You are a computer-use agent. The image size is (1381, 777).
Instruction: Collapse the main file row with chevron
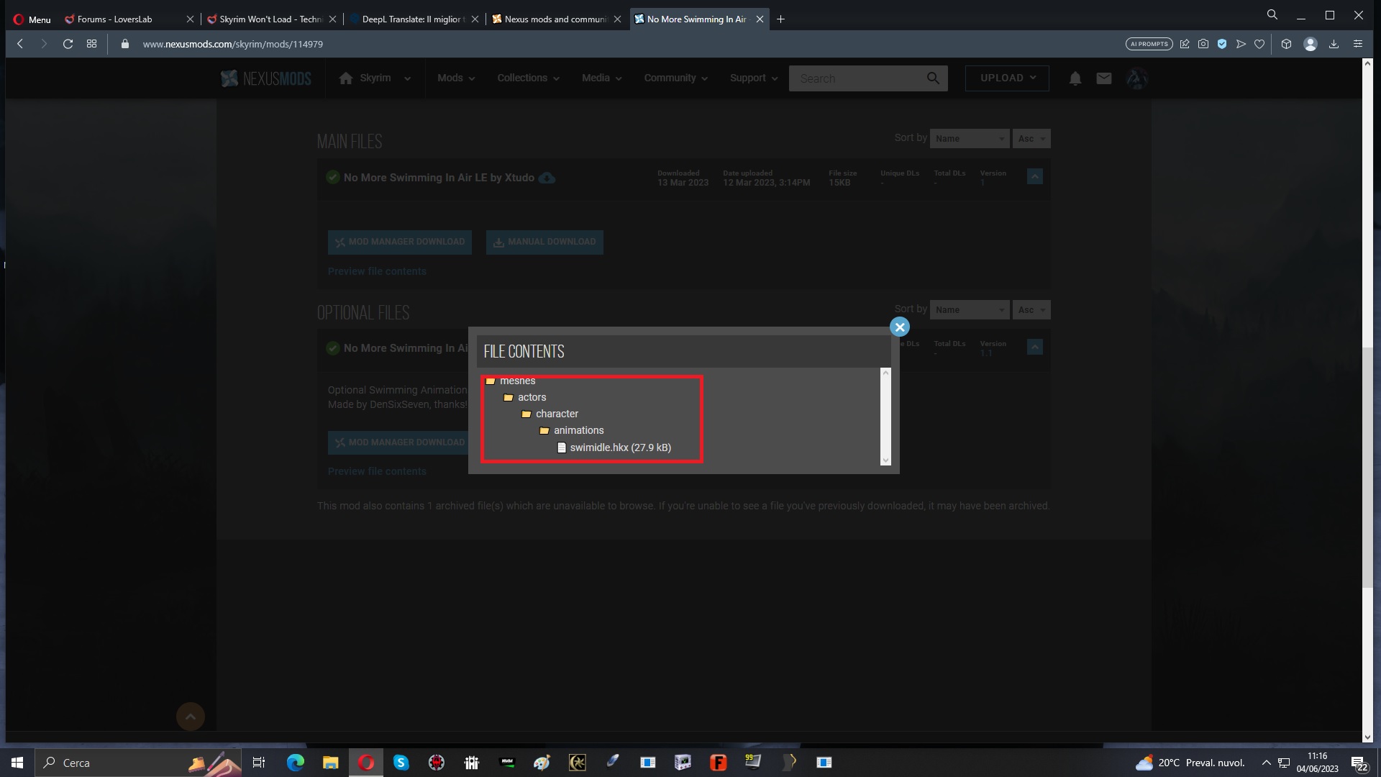1034,176
